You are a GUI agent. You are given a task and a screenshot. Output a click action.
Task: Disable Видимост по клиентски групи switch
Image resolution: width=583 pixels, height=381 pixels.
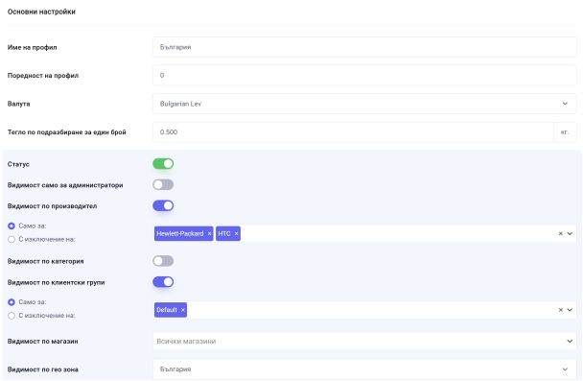[163, 282]
